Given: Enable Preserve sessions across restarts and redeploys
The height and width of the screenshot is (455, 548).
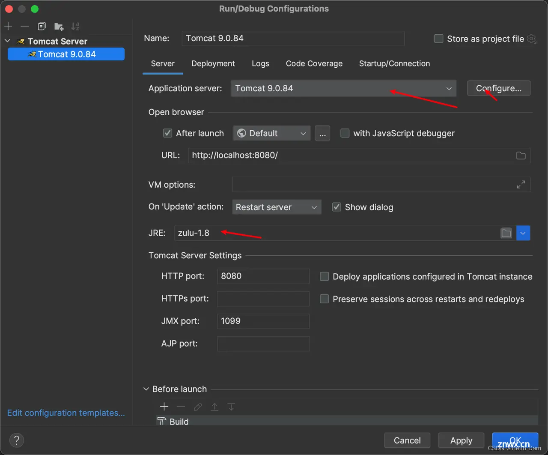Looking at the screenshot, I should click(325, 299).
